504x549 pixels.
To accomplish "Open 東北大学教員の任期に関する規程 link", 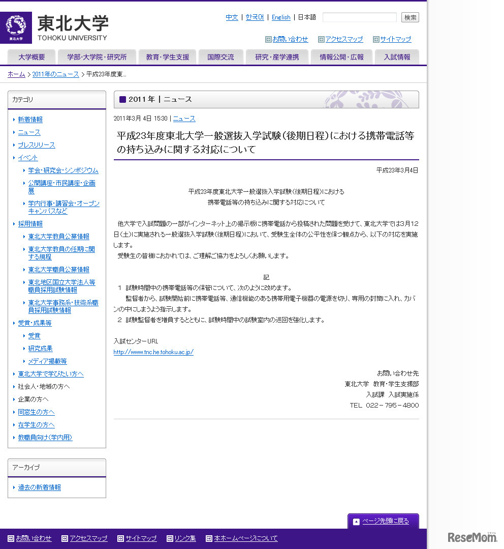I will [x=61, y=253].
